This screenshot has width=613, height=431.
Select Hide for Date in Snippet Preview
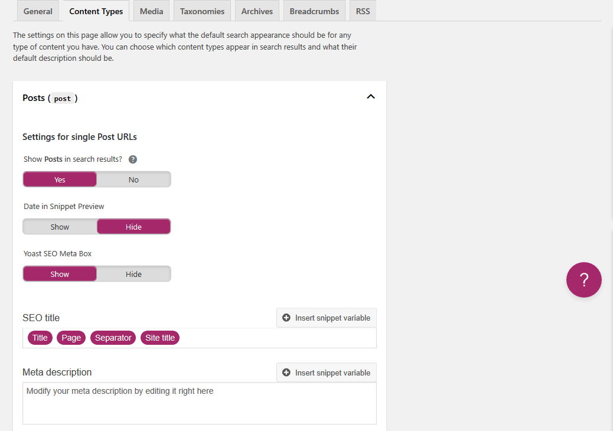[133, 227]
